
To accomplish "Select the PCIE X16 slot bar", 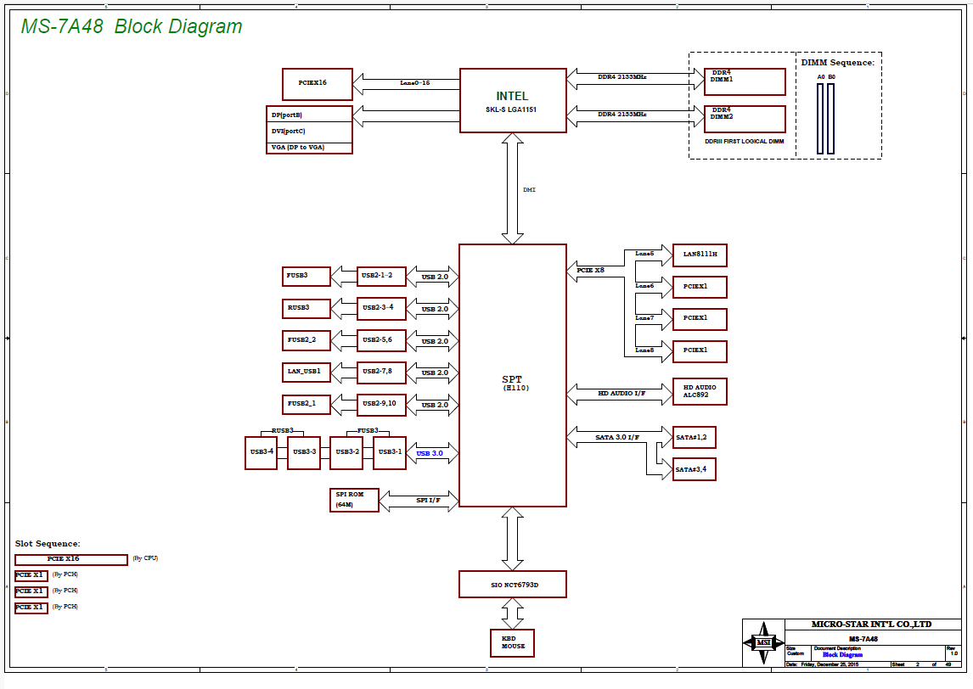I will (71, 559).
